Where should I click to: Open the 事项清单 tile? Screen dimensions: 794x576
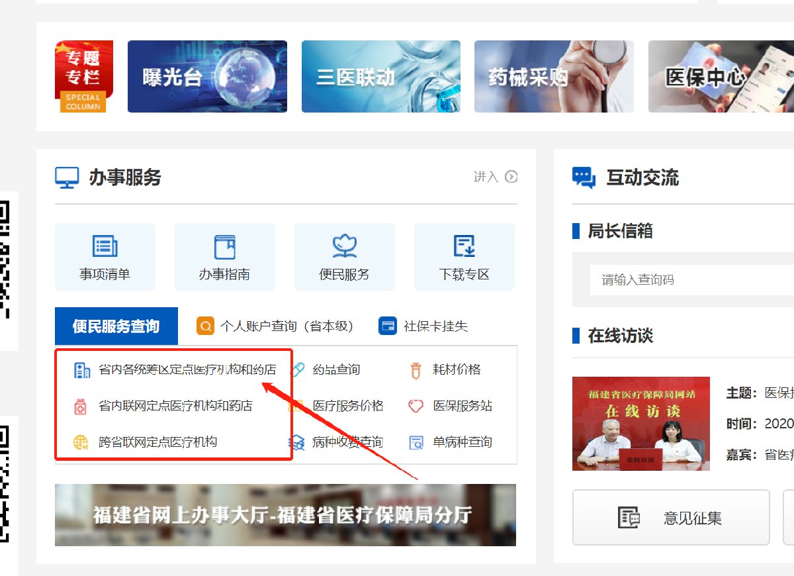tap(105, 257)
